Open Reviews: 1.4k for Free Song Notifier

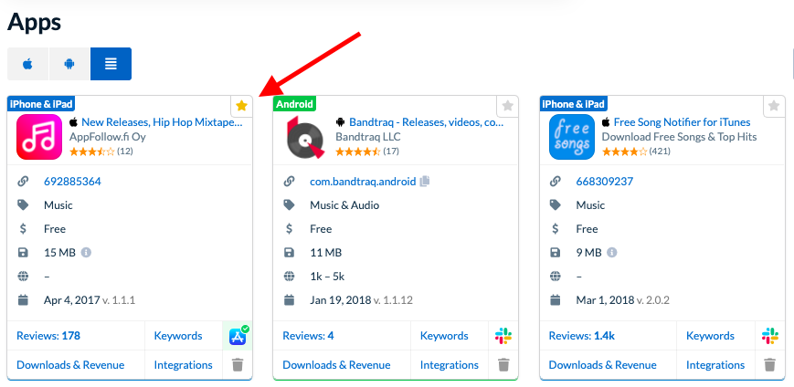point(582,335)
